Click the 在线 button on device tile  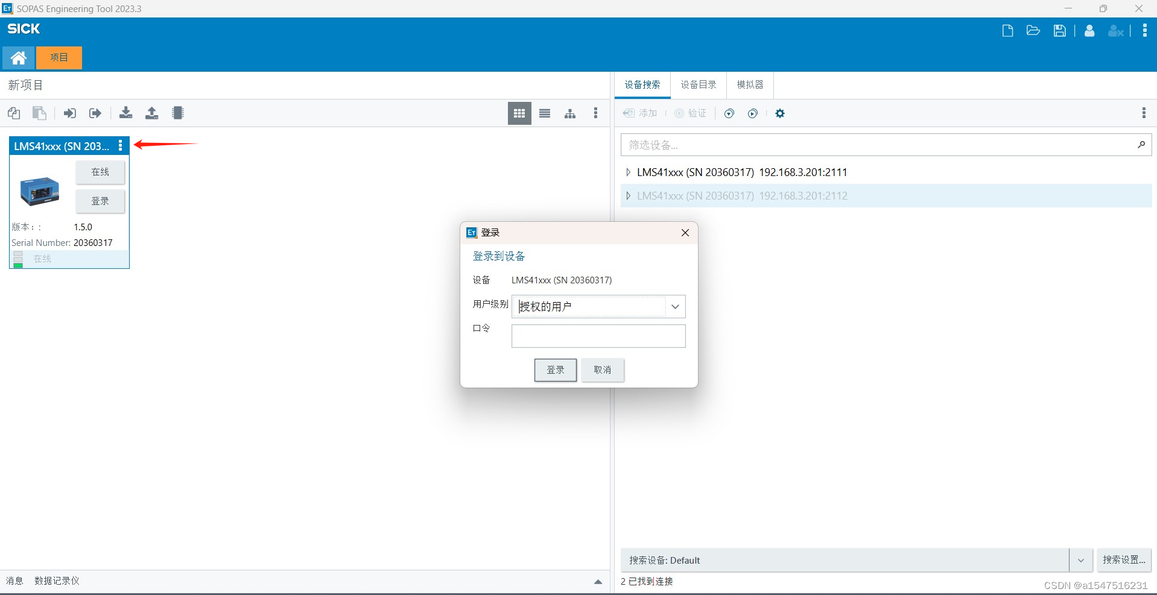tap(100, 172)
